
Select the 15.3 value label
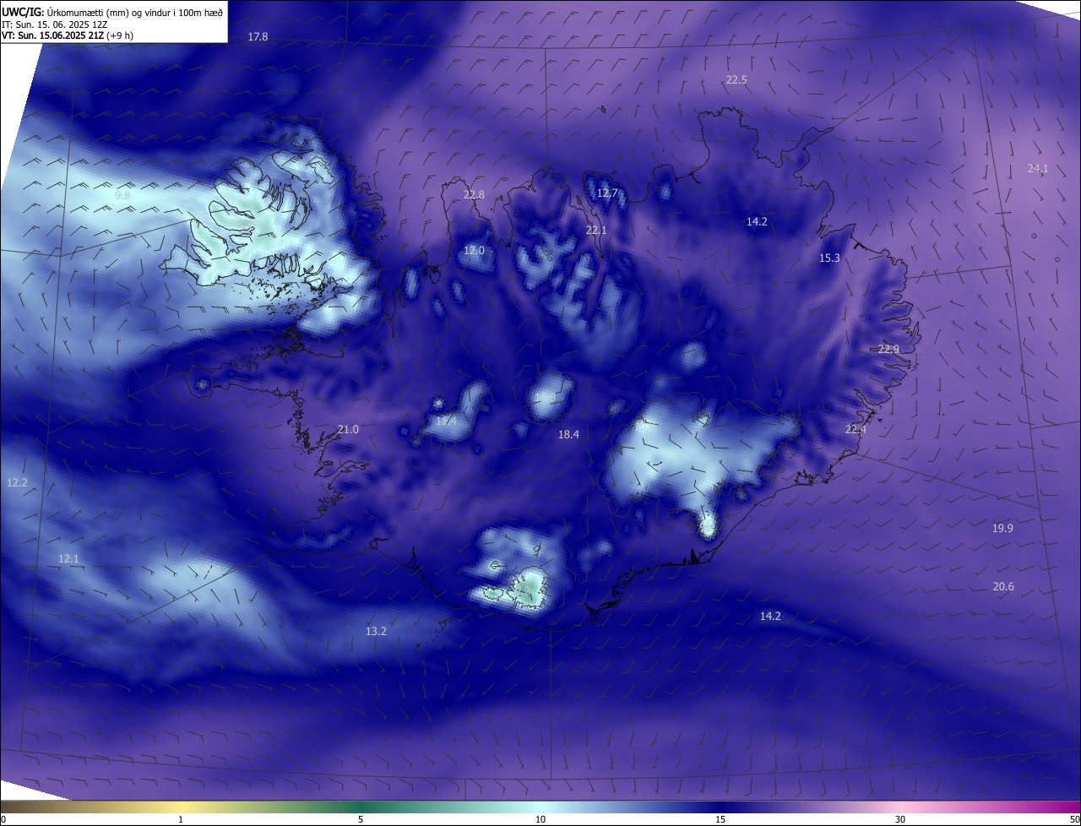(x=829, y=258)
